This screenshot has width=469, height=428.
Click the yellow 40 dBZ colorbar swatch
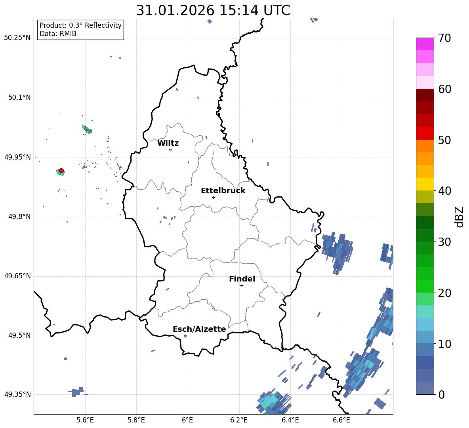[x=425, y=184]
